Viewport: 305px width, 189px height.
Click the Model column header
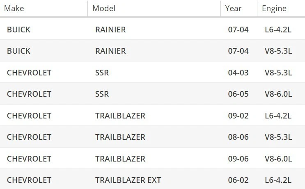(x=104, y=8)
